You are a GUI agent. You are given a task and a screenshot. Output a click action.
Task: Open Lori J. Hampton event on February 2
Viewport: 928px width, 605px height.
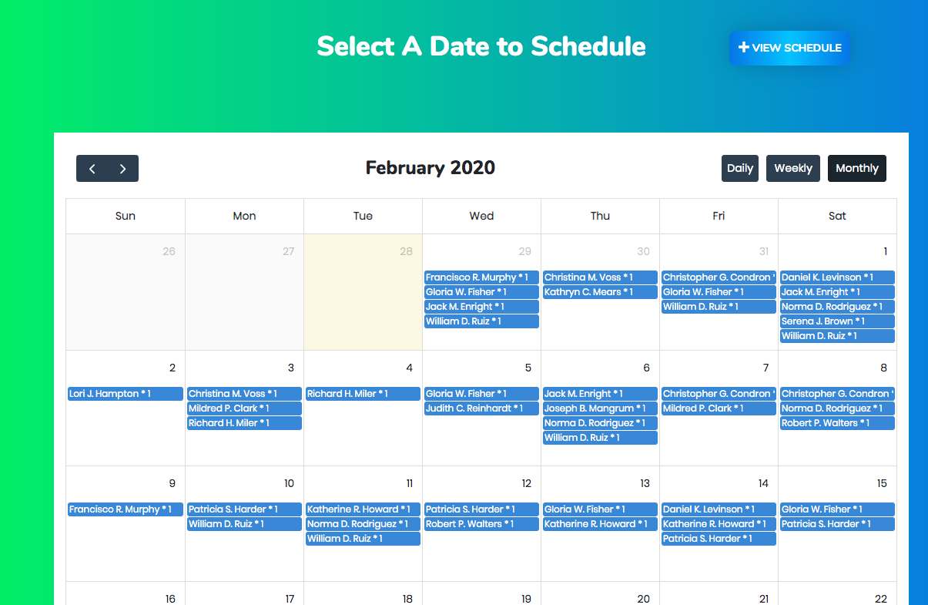(x=125, y=394)
